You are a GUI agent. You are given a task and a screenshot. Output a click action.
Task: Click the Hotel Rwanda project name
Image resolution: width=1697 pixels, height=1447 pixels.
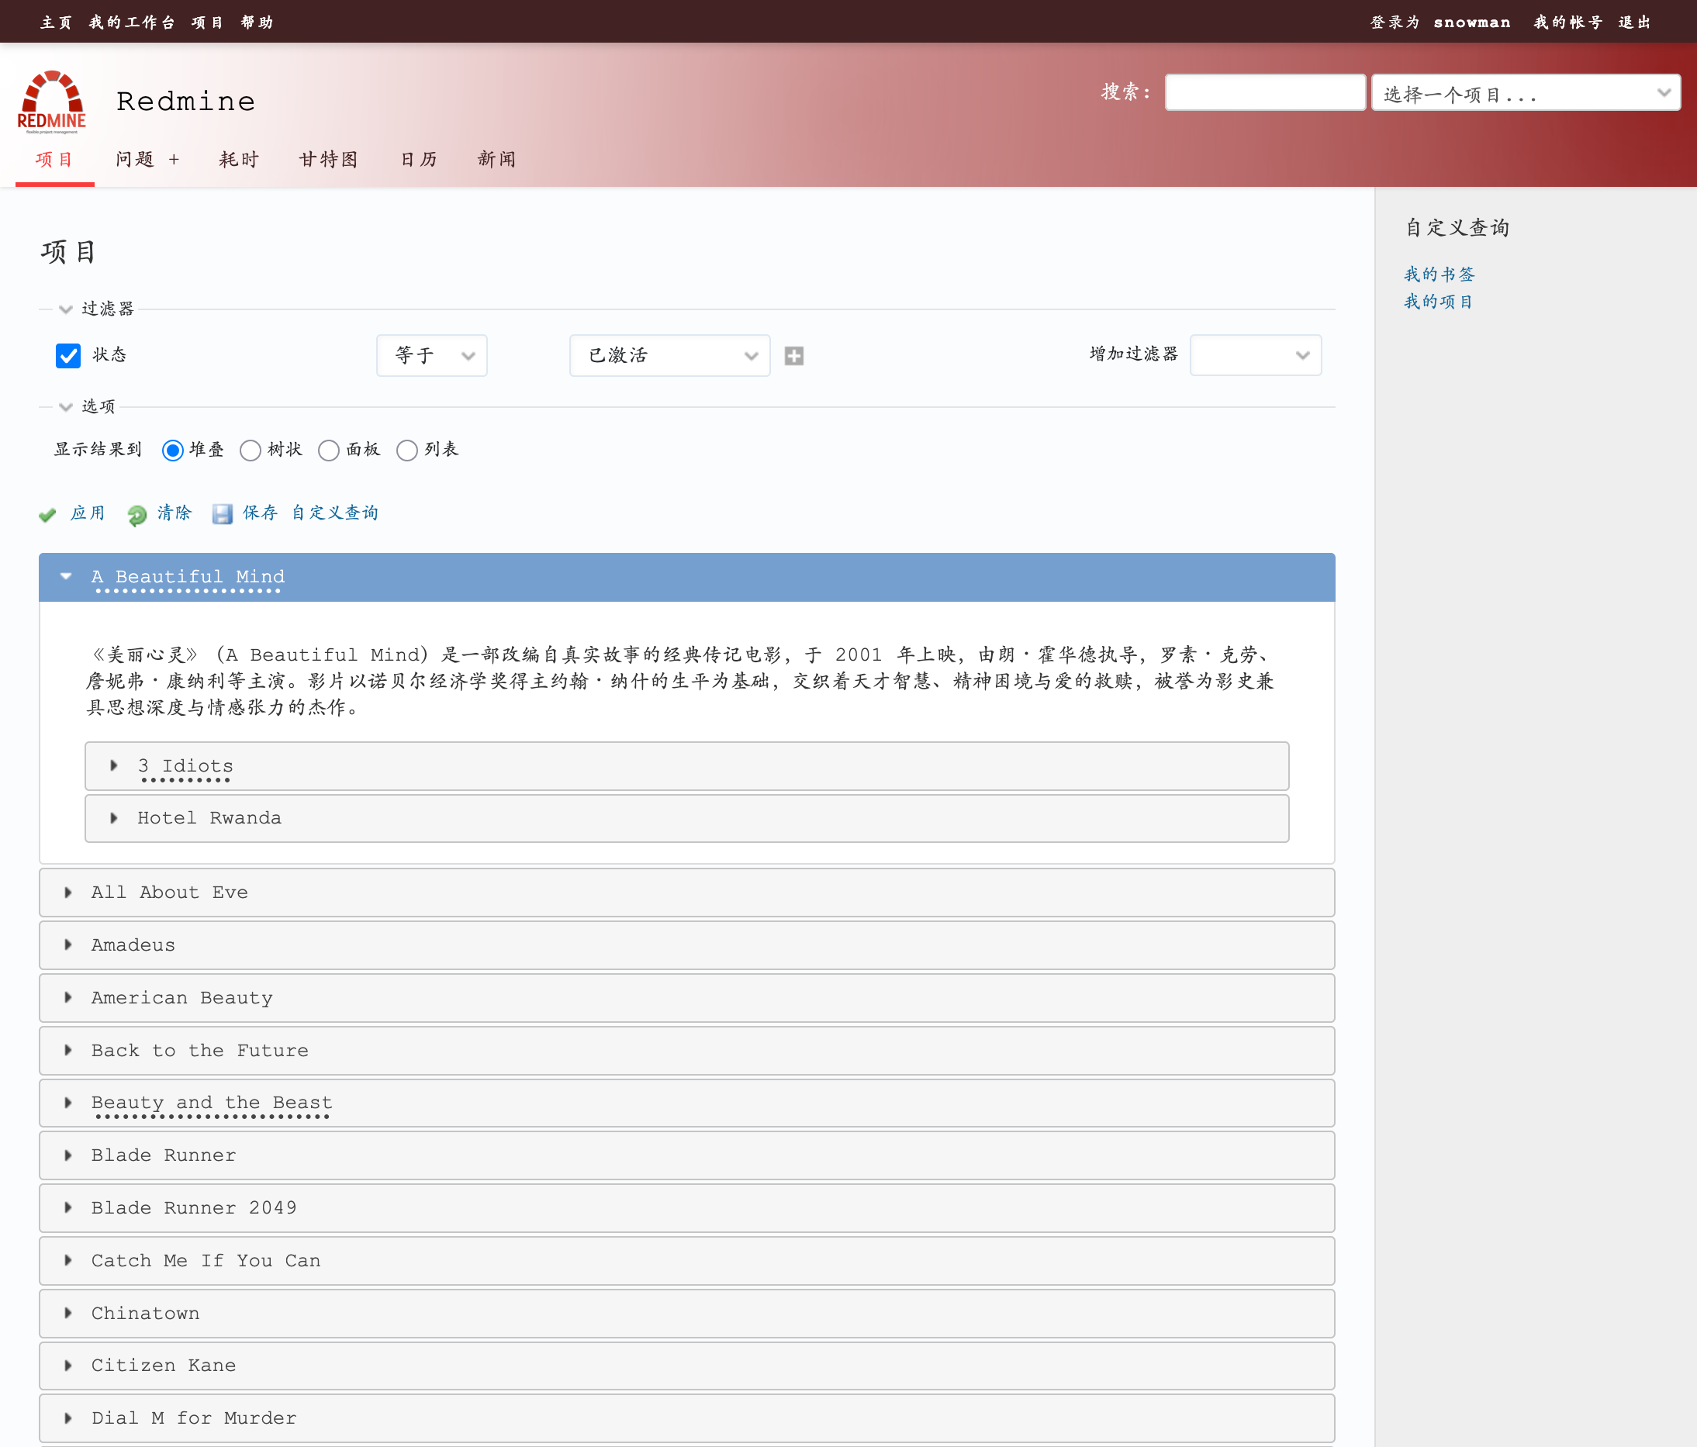pos(209,818)
